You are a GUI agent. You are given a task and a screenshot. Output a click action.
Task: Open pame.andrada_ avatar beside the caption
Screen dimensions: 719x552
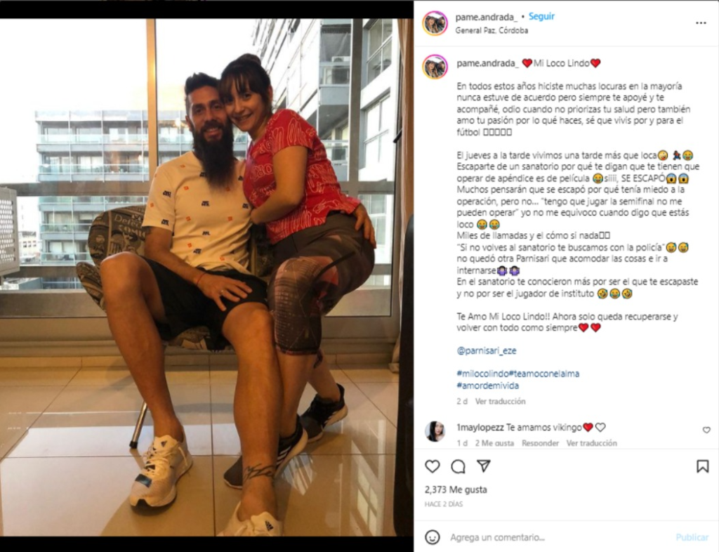point(435,67)
